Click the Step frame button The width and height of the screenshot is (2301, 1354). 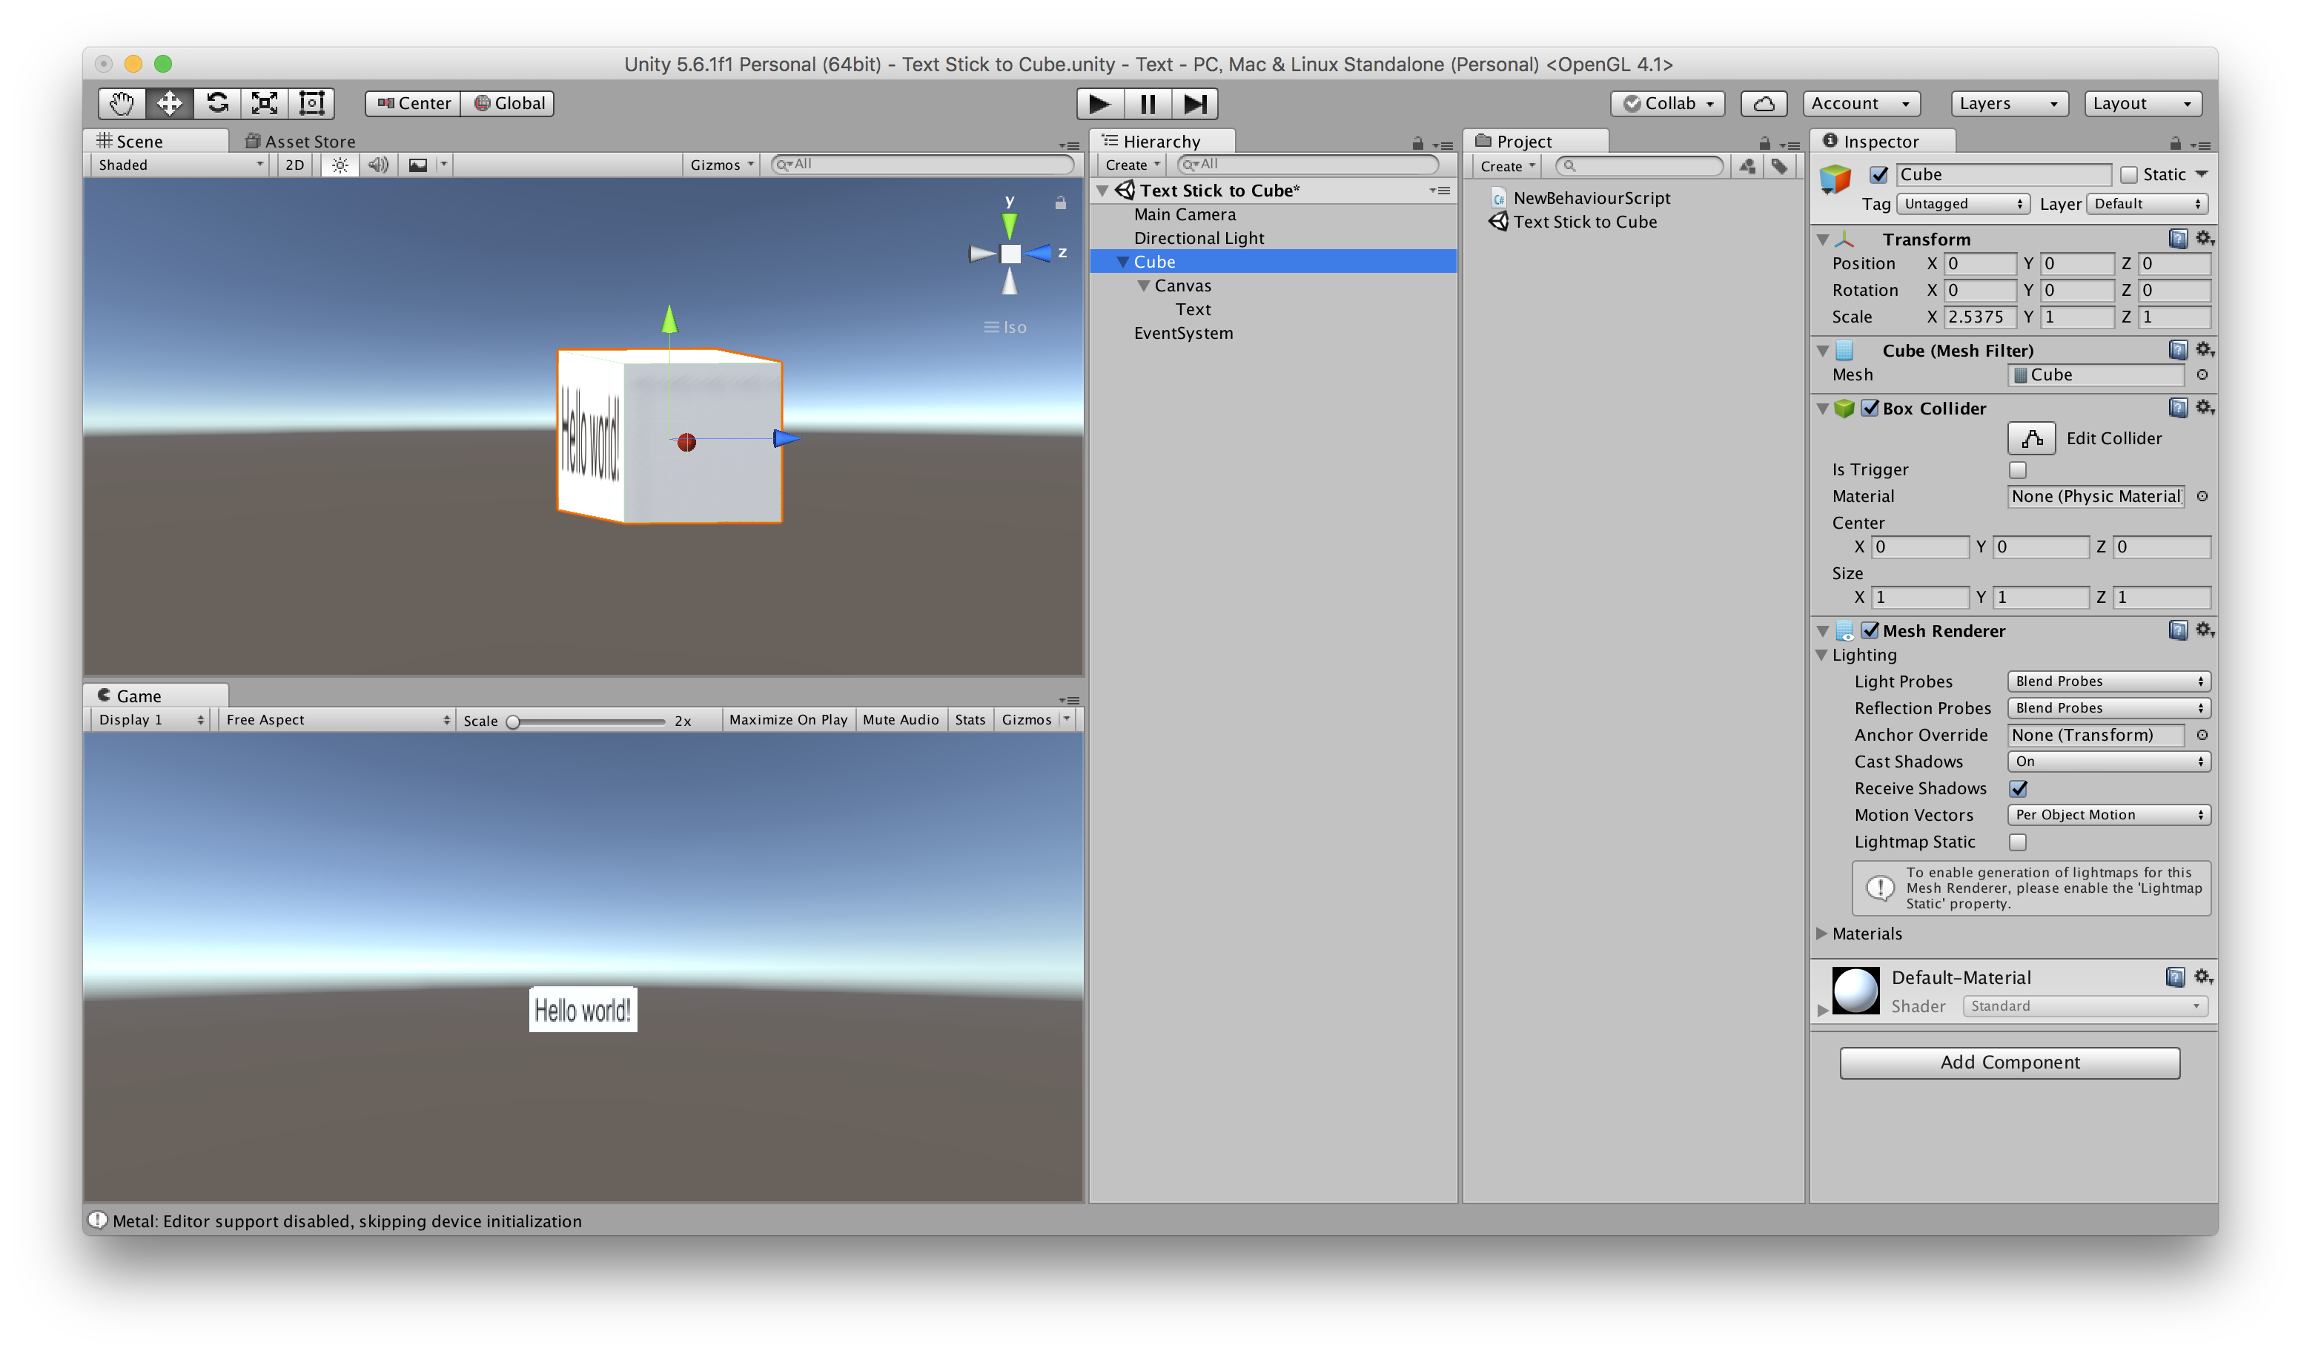coord(1195,103)
